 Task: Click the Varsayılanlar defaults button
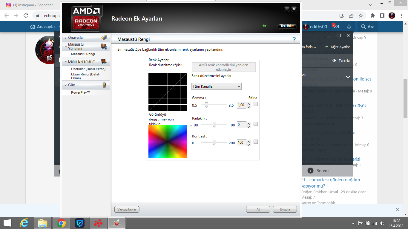click(127, 209)
